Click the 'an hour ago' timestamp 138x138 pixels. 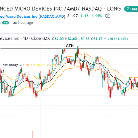pyautogui.click(x=23, y=23)
